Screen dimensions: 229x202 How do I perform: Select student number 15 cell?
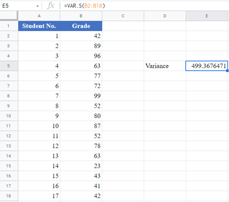[x=39, y=176]
